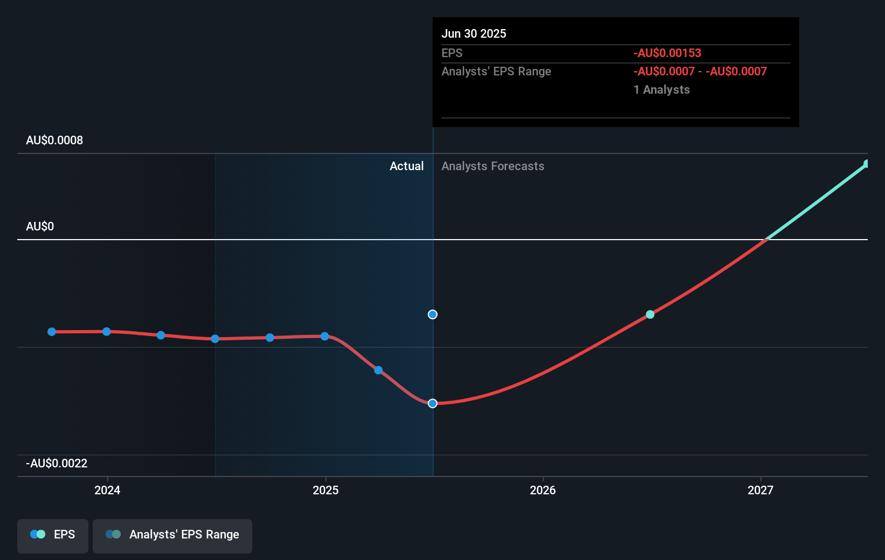Click the first EPS data point in late 2023

click(x=52, y=332)
